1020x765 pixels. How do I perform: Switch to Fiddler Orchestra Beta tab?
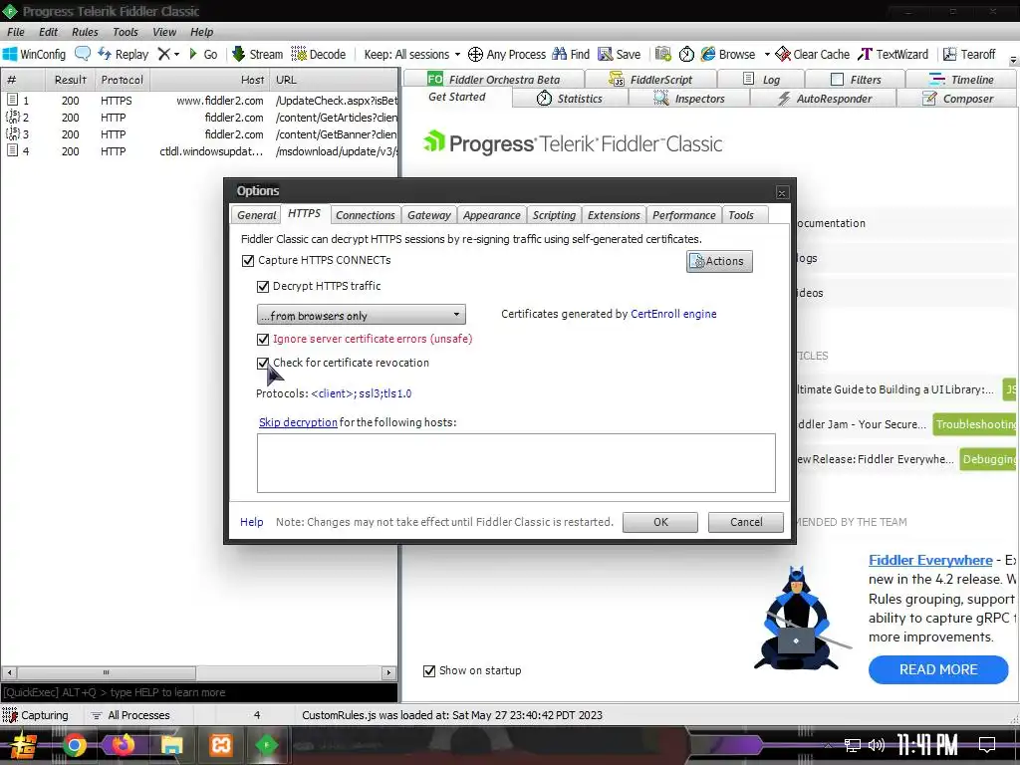click(x=494, y=80)
